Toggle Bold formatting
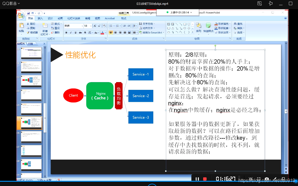Image resolution: width=298 pixels, height=186 pixels. pos(66,32)
